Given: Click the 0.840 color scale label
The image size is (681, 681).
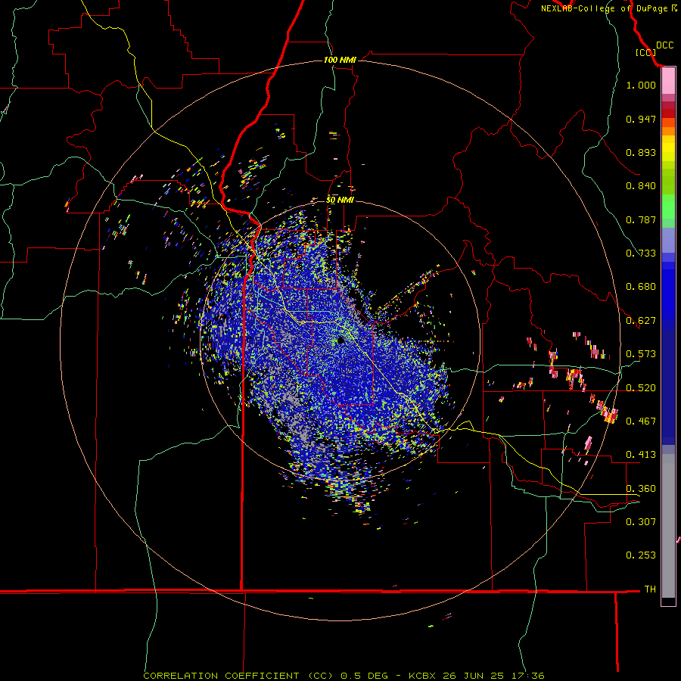Looking at the screenshot, I should 641,186.
